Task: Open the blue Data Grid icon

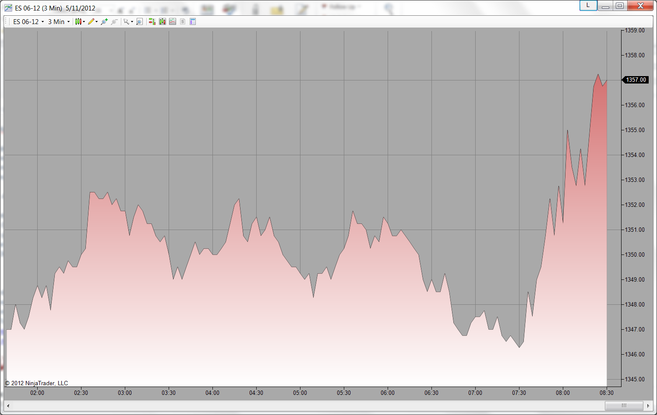Action: point(193,21)
